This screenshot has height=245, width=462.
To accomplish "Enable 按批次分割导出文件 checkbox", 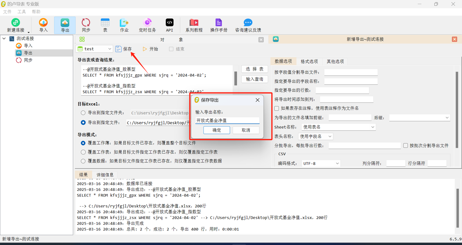I will [406, 145].
